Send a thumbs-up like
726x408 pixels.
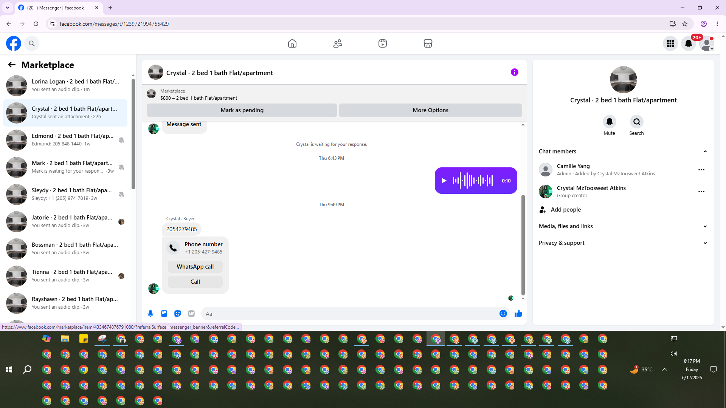tap(518, 314)
